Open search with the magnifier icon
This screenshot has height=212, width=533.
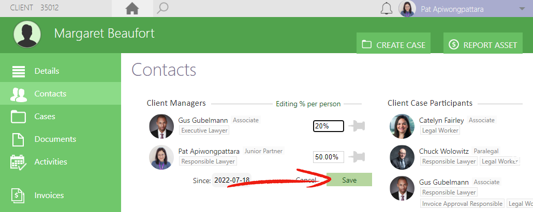(163, 8)
